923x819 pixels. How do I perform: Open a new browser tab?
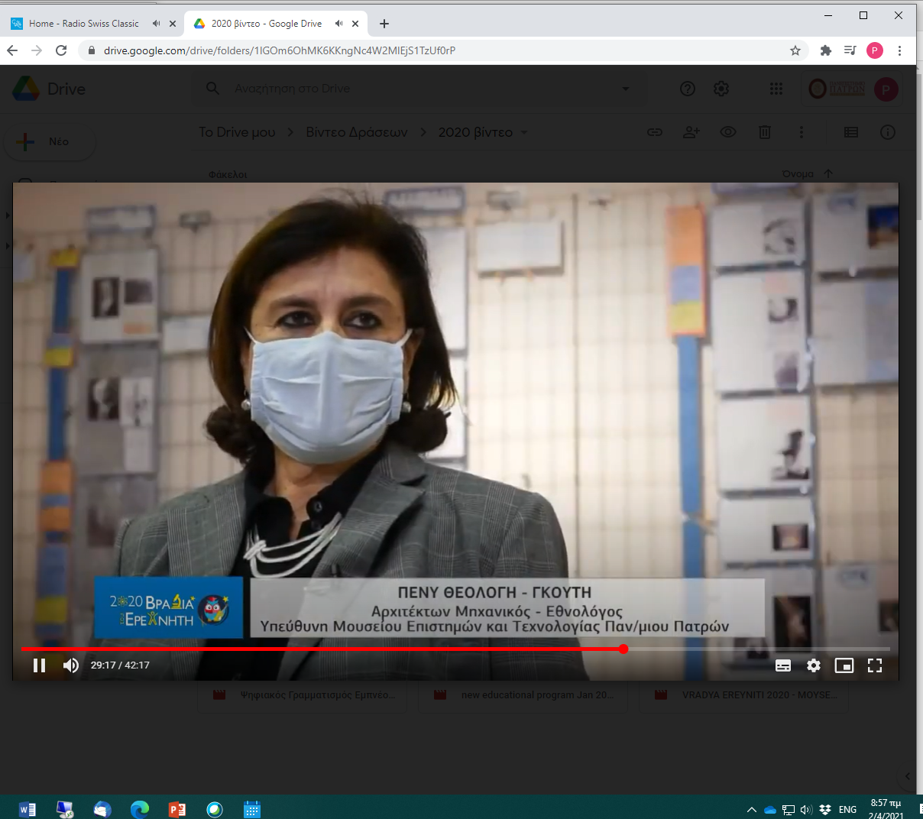pyautogui.click(x=384, y=24)
